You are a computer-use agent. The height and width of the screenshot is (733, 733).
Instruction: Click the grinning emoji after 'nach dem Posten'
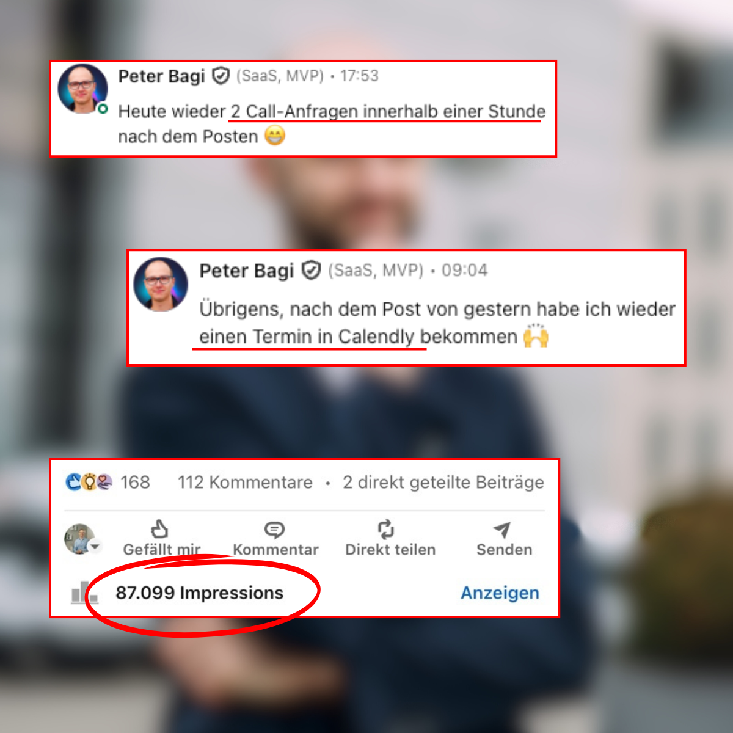click(275, 136)
